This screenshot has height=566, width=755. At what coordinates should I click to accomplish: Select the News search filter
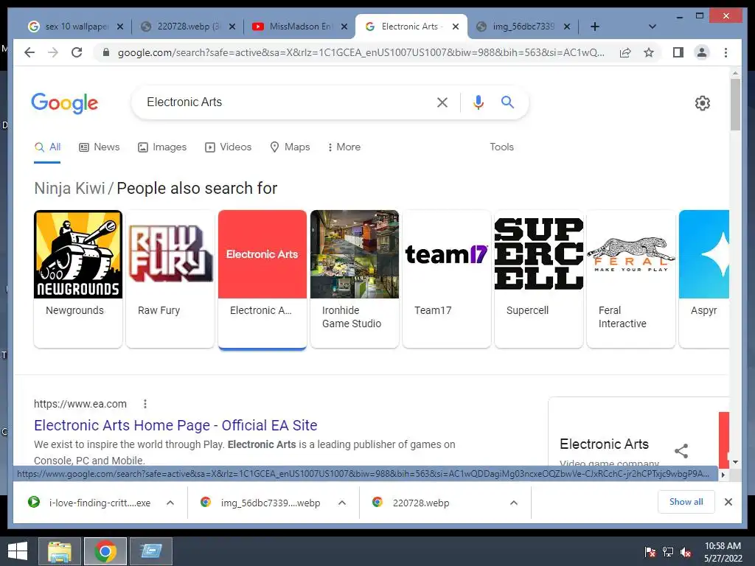click(100, 147)
